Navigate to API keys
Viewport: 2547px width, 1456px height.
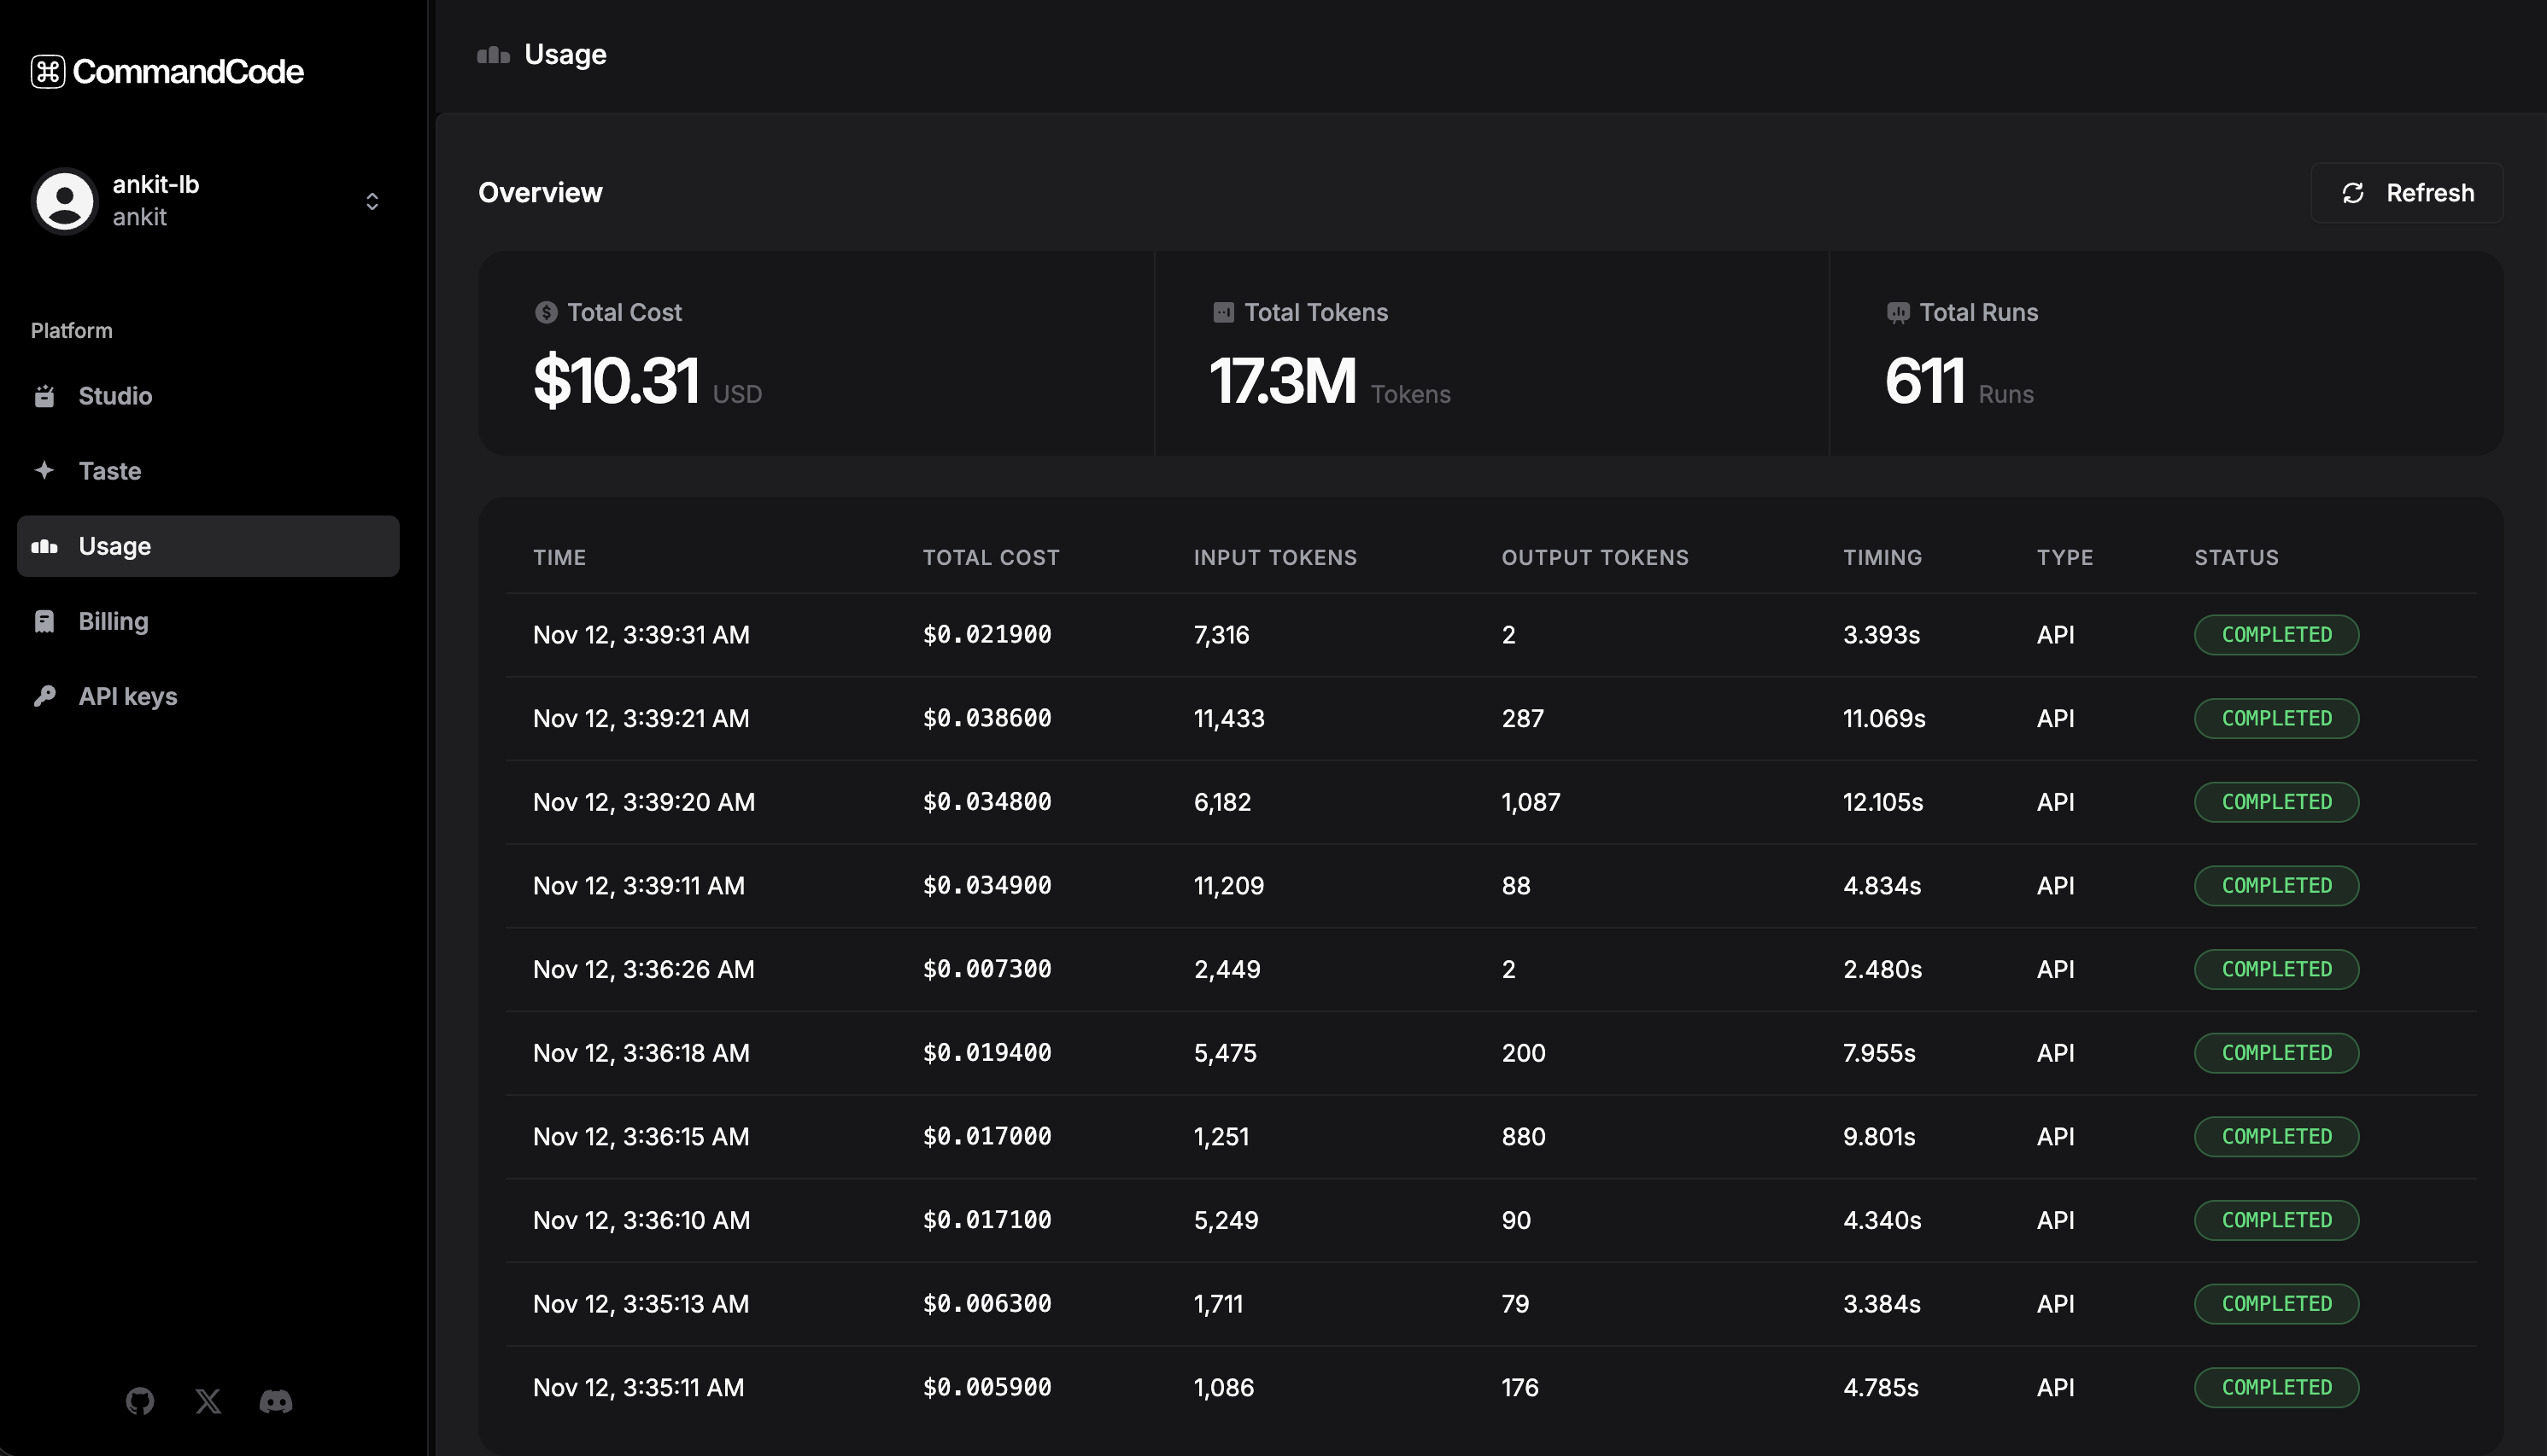click(127, 696)
